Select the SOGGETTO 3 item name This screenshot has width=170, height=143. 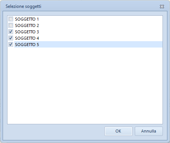[x=27, y=32]
